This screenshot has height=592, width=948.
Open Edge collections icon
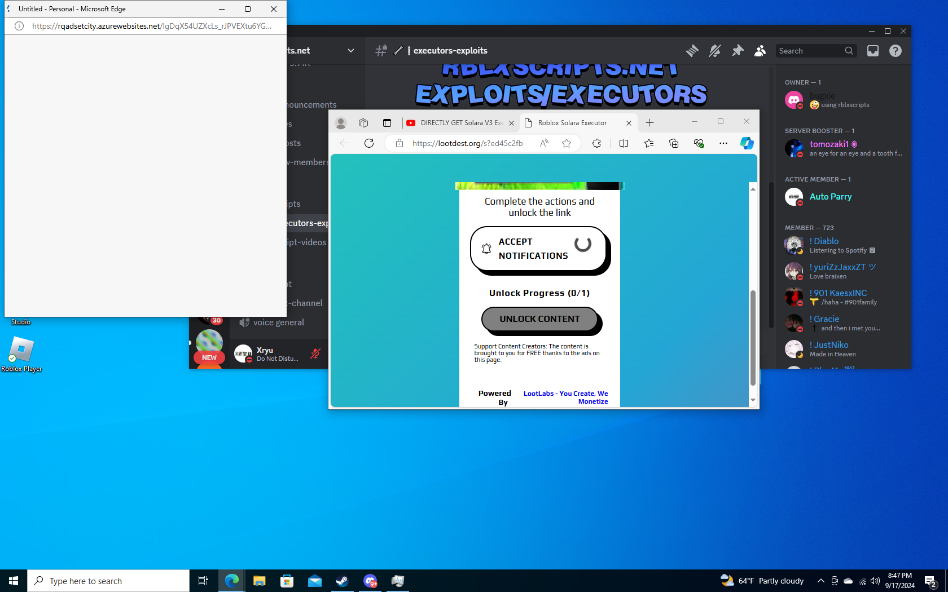click(x=674, y=143)
